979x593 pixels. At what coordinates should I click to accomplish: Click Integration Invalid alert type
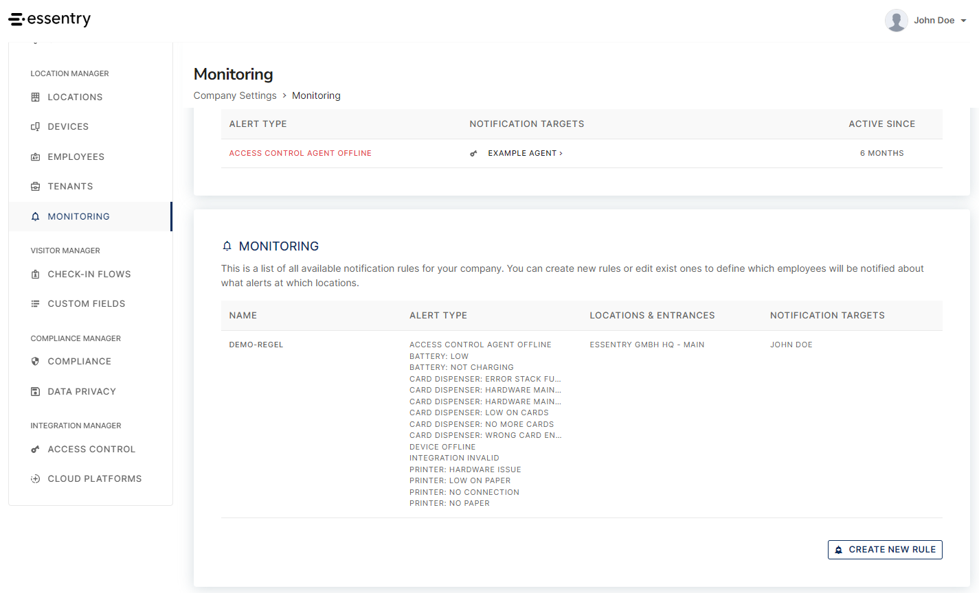click(454, 458)
